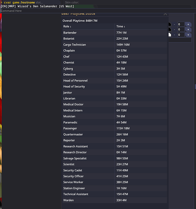Click the scrollbar handle on right edge
The width and height of the screenshot is (196, 209).
[195, 87]
